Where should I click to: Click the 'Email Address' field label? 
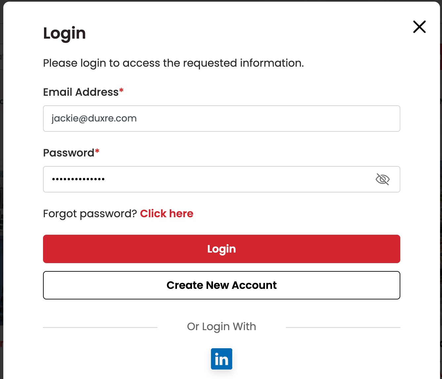click(x=81, y=92)
